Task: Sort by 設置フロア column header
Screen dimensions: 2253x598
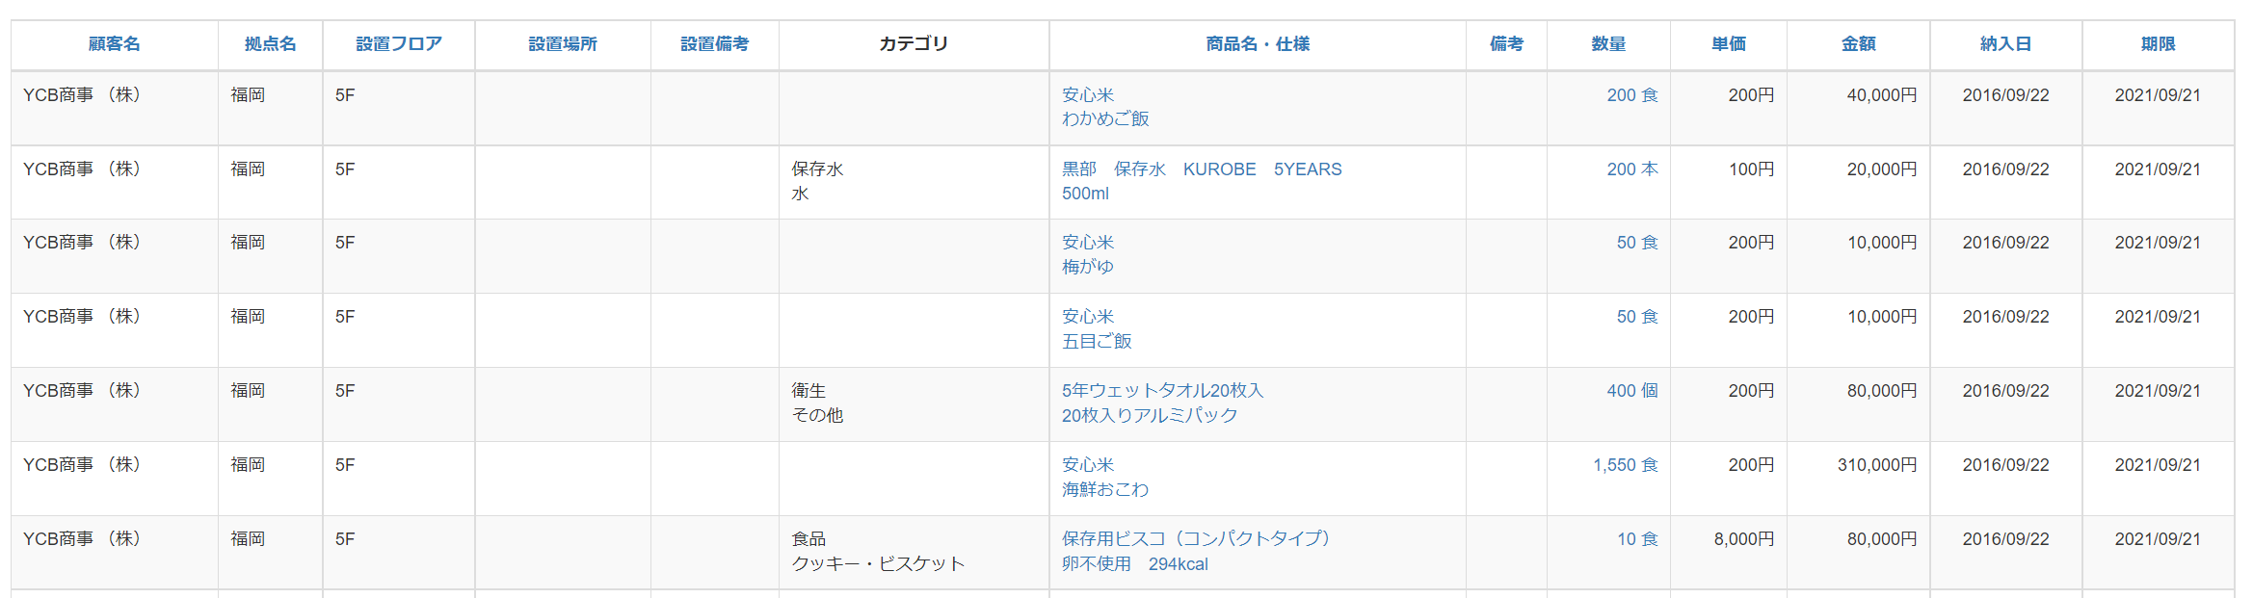Action: [x=399, y=44]
